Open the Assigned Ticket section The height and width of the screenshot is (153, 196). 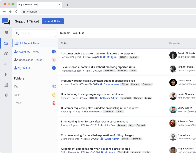(x=29, y=52)
